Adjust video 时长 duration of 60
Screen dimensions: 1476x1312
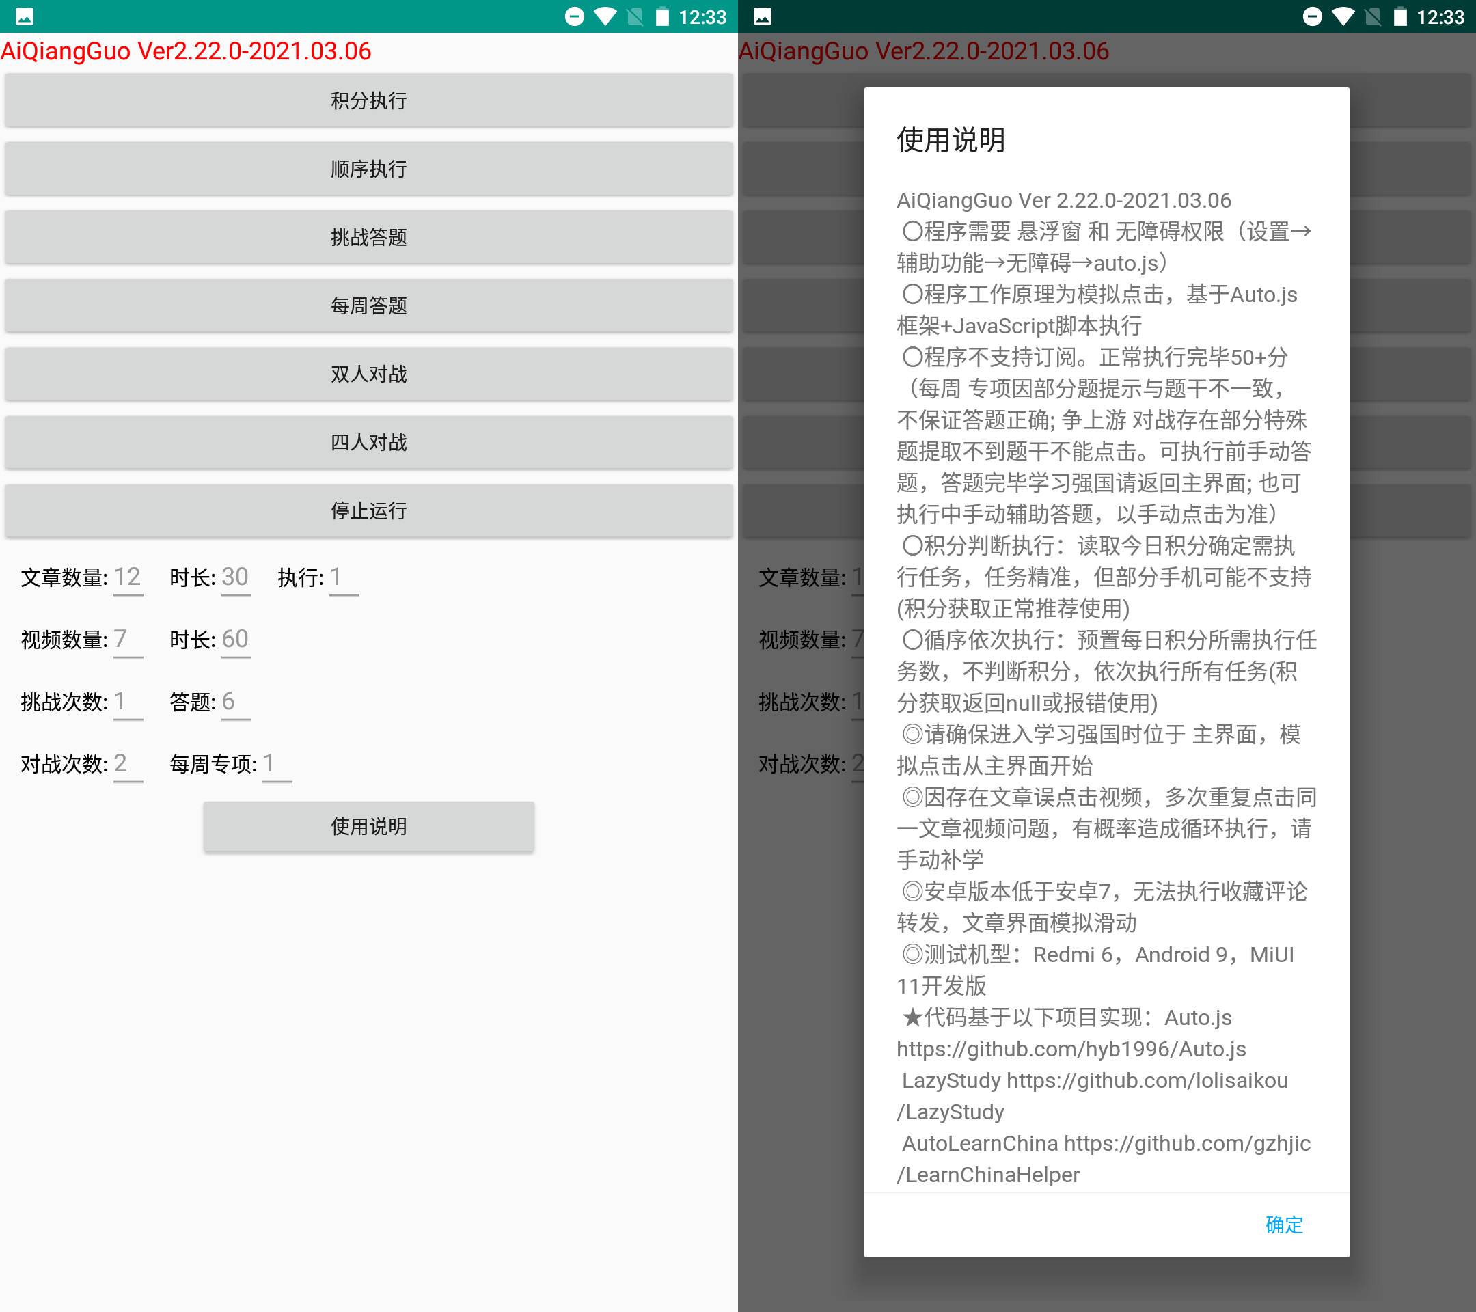point(236,640)
